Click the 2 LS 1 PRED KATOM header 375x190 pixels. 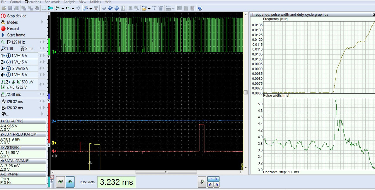[23, 134]
